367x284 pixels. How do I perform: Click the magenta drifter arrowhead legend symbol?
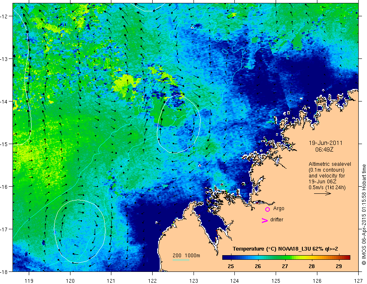click(x=265, y=220)
